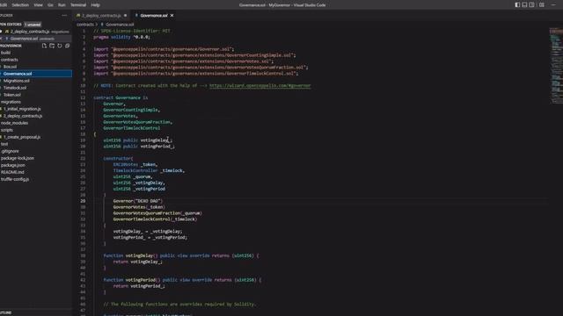Open the Selection menu
This screenshot has width=563, height=316.
pos(20,5)
